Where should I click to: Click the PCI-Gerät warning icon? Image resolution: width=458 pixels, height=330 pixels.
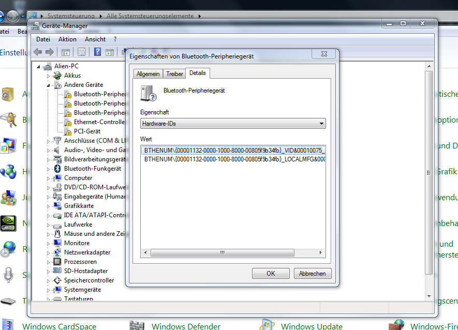tap(68, 131)
